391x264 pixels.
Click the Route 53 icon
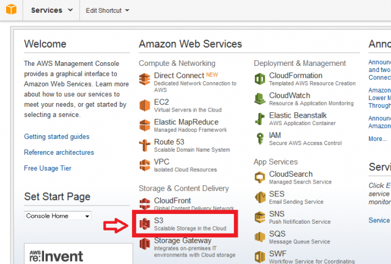coord(145,145)
